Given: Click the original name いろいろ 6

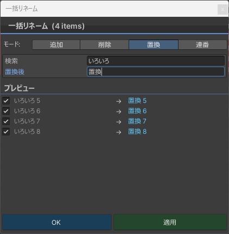Looking at the screenshot, I should coord(27,111).
